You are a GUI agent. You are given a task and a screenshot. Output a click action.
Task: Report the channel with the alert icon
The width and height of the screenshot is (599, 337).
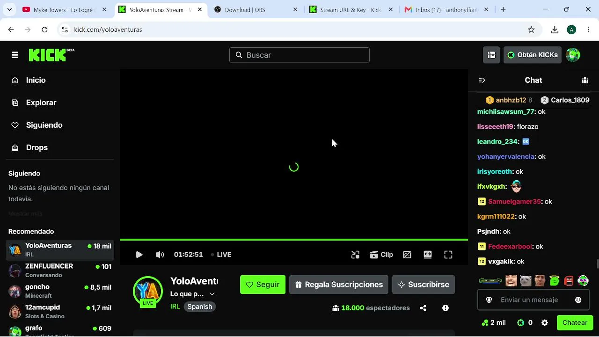[x=446, y=308]
